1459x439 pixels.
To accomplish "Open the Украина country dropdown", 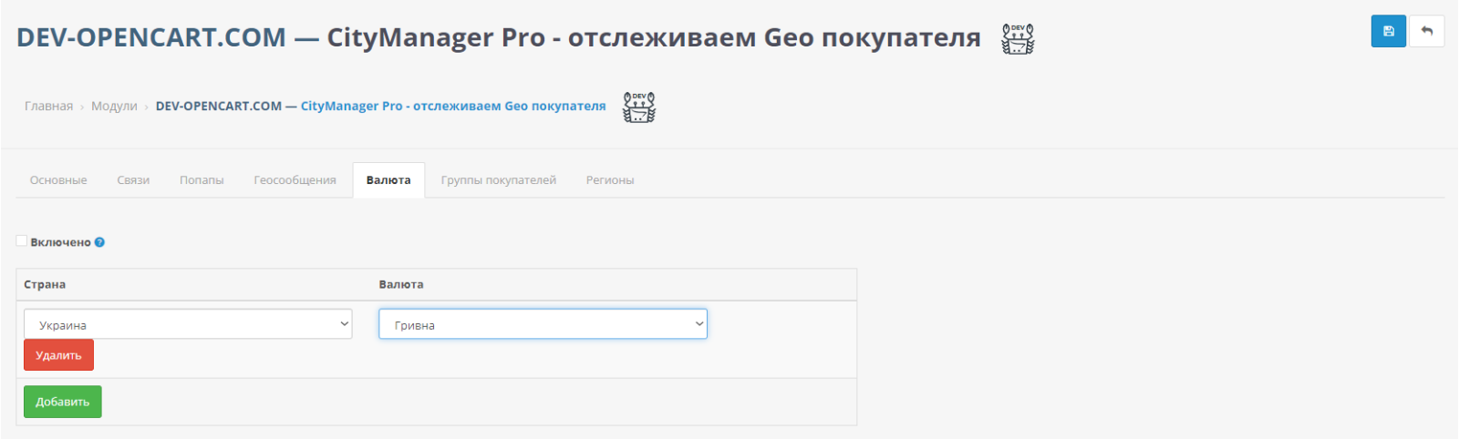I will (x=188, y=324).
